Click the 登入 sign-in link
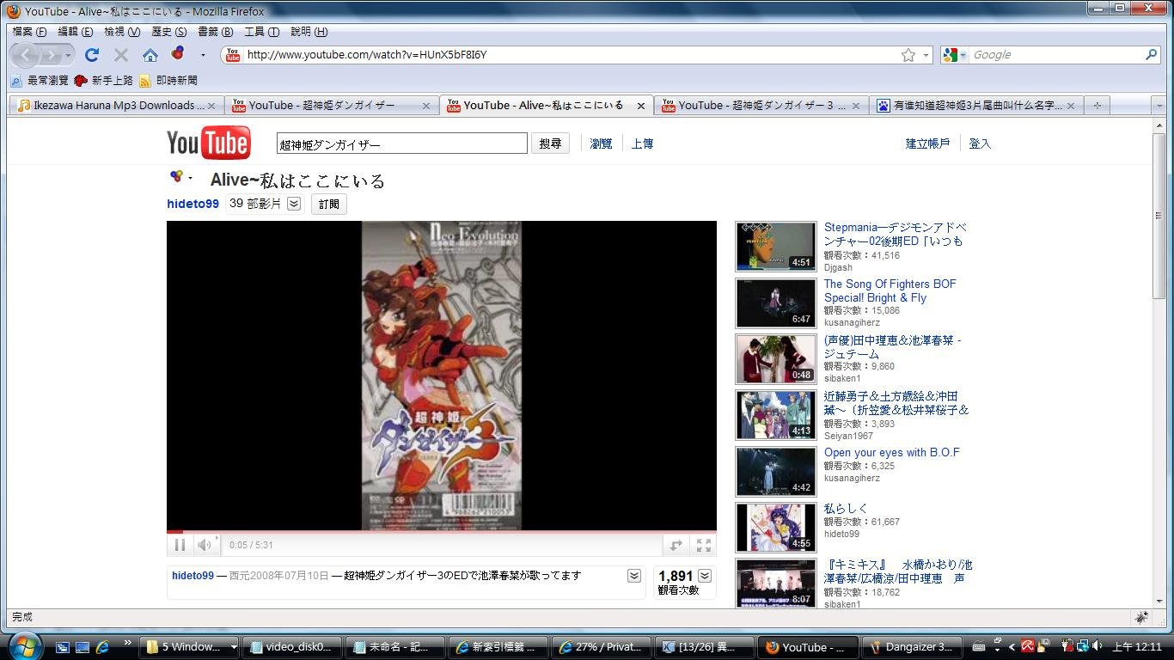Viewport: 1174px width, 660px height. click(x=980, y=144)
